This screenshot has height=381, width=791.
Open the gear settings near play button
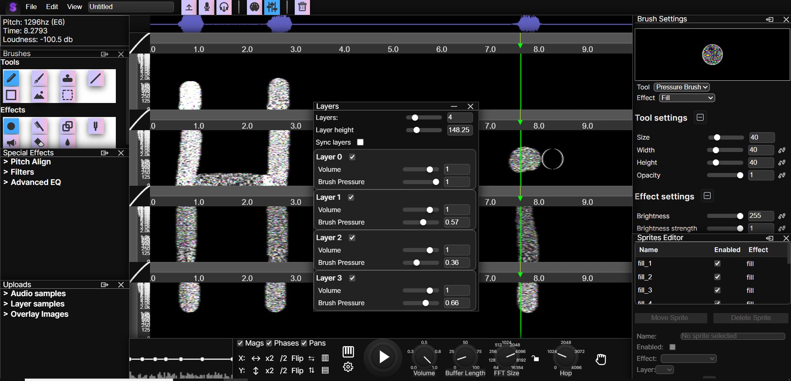point(348,367)
